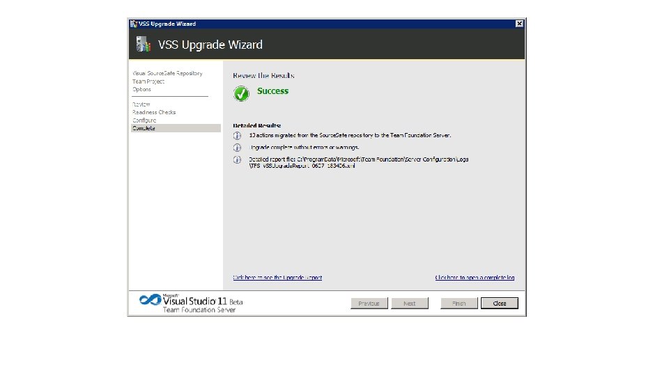Click the Next button

(x=410, y=303)
